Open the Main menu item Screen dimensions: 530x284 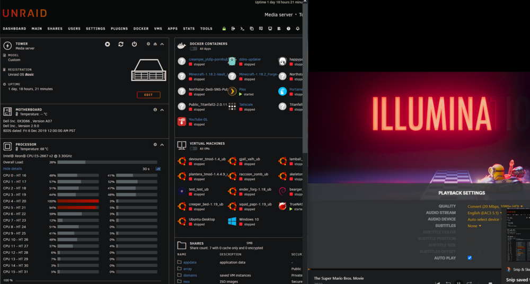coord(37,29)
